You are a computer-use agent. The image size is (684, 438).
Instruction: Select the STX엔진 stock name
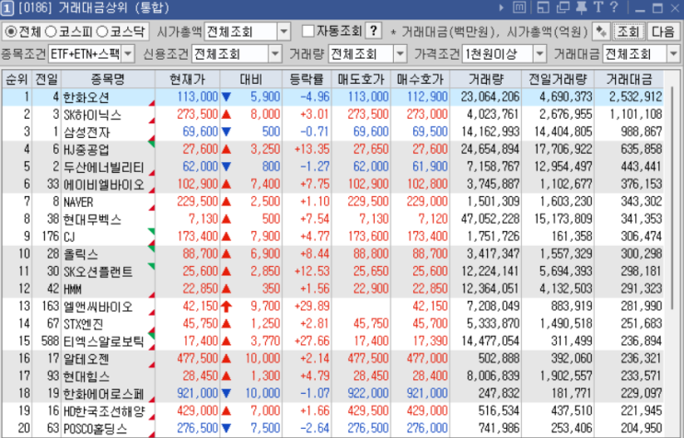[84, 324]
